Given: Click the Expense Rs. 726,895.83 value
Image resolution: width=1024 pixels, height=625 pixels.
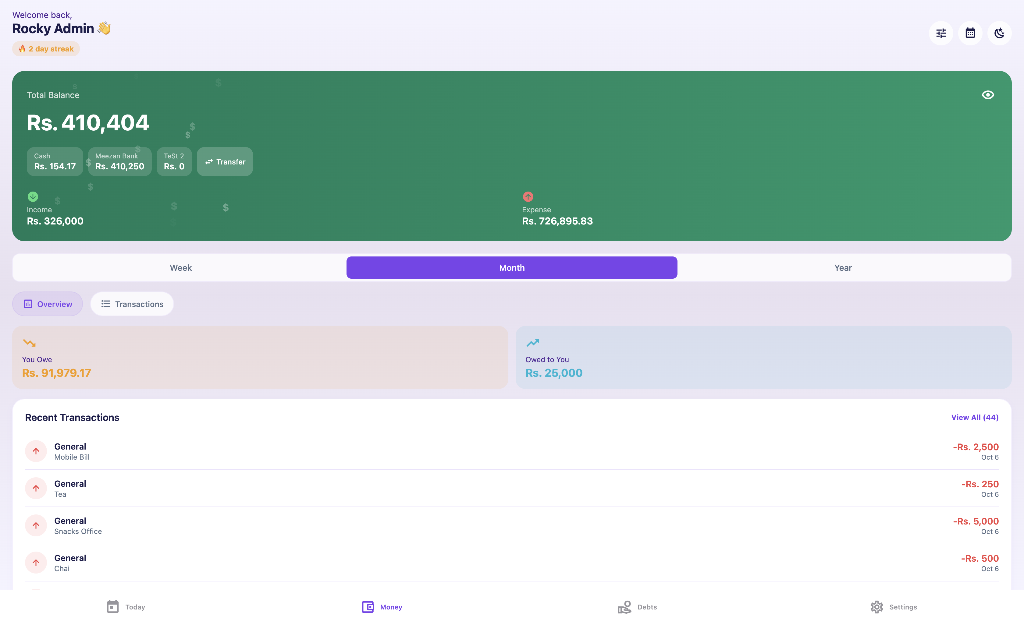Looking at the screenshot, I should click(x=557, y=221).
